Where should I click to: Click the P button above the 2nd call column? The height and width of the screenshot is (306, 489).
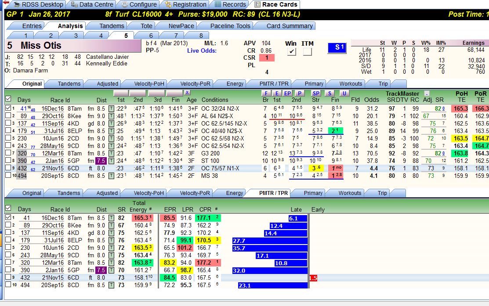(299, 93)
